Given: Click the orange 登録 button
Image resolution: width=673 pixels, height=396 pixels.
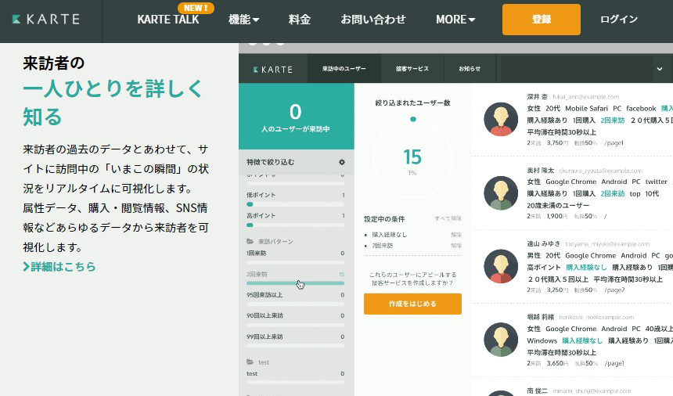Looking at the screenshot, I should (x=541, y=20).
